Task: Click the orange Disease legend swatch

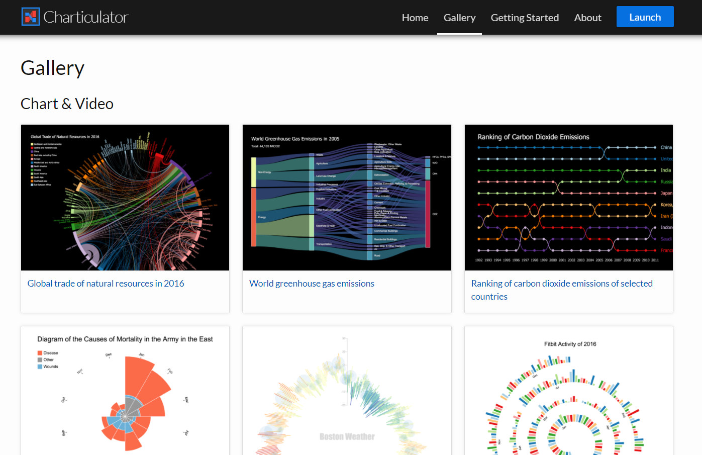Action: [40, 353]
